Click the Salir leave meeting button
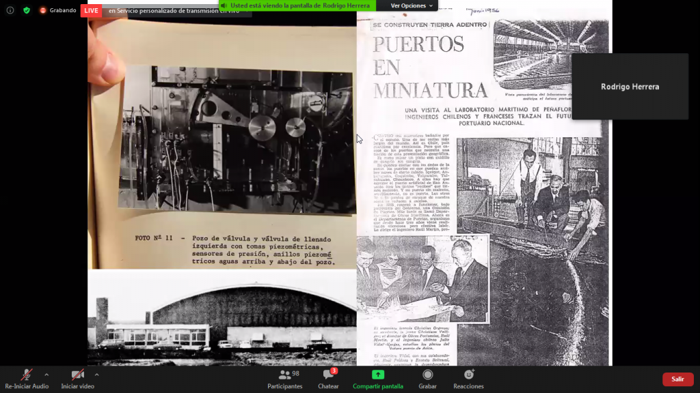The width and height of the screenshot is (700, 393). [677, 379]
